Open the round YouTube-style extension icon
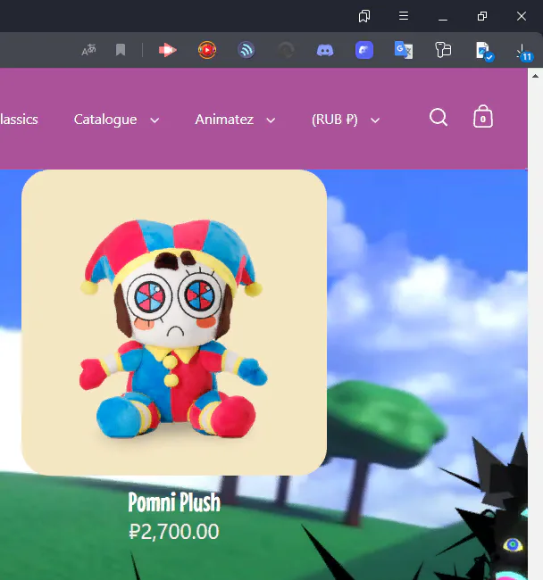Screen dimensions: 543x580 coord(207,50)
